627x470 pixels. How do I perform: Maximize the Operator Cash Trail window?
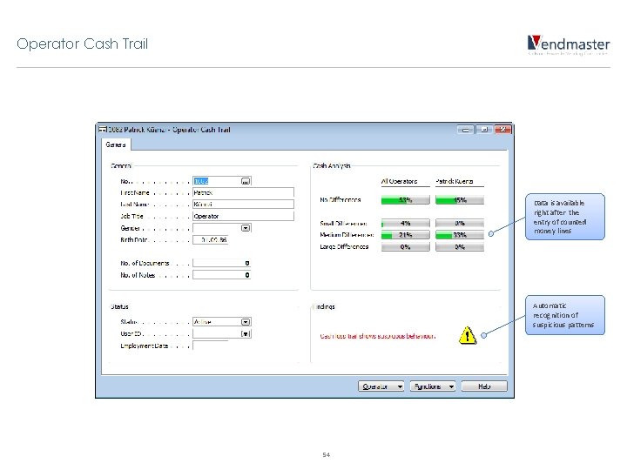[484, 130]
